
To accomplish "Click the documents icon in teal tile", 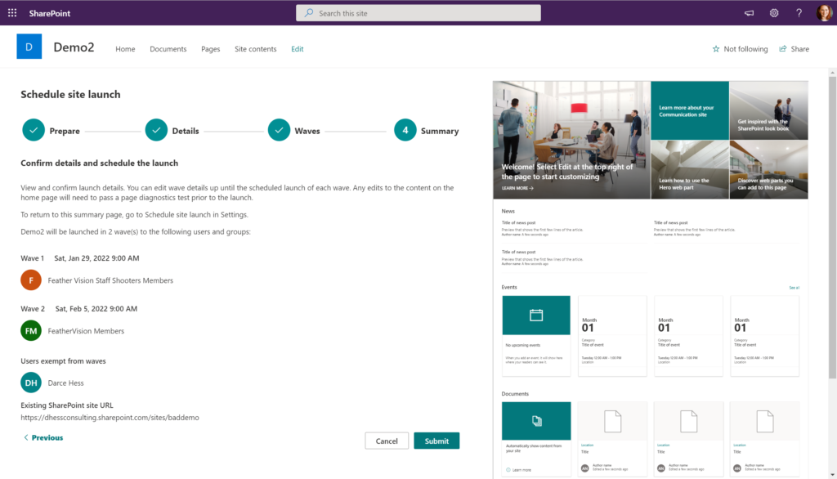I will click(x=536, y=421).
